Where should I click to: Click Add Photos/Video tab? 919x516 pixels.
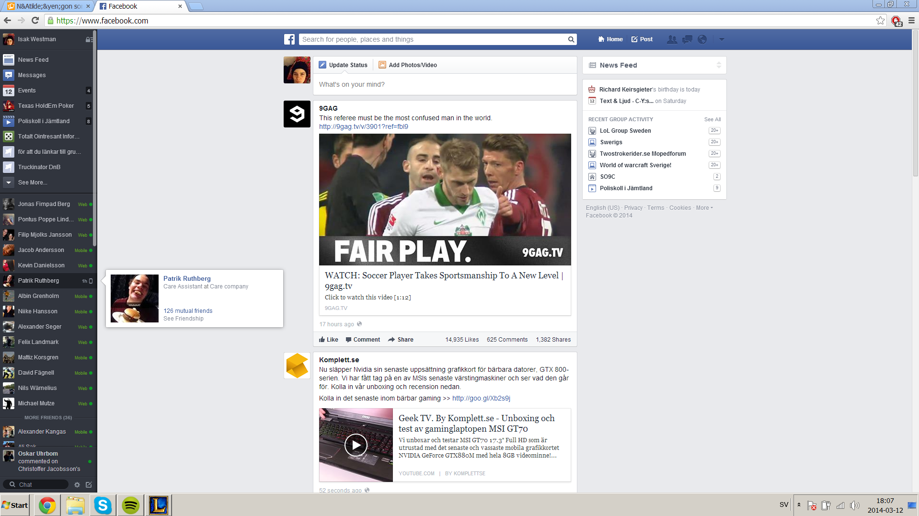pyautogui.click(x=408, y=65)
